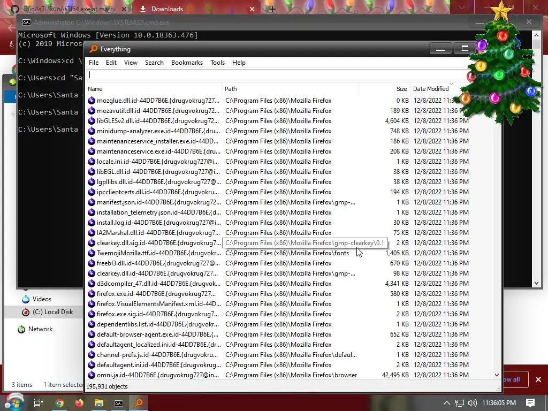Select icon of maintenanceservice_installer.exe file
Screen dimensions: 548x411
91,141
